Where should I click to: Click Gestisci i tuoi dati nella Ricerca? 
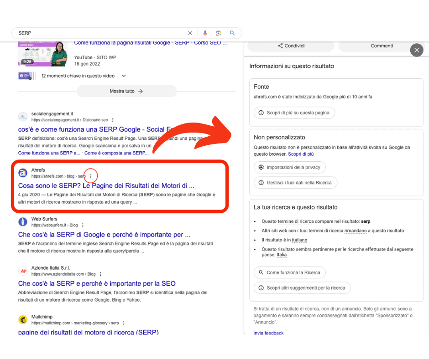coord(295,183)
